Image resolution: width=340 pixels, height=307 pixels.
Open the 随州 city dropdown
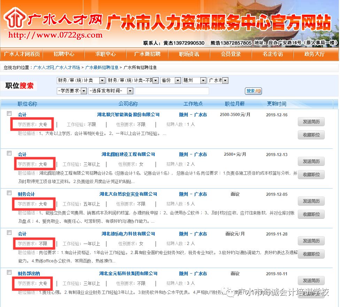[x=194, y=80]
